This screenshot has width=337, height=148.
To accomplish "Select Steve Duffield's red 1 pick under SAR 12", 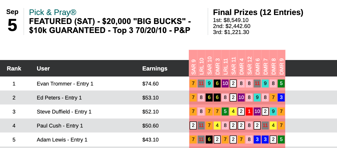I will click(x=249, y=111).
